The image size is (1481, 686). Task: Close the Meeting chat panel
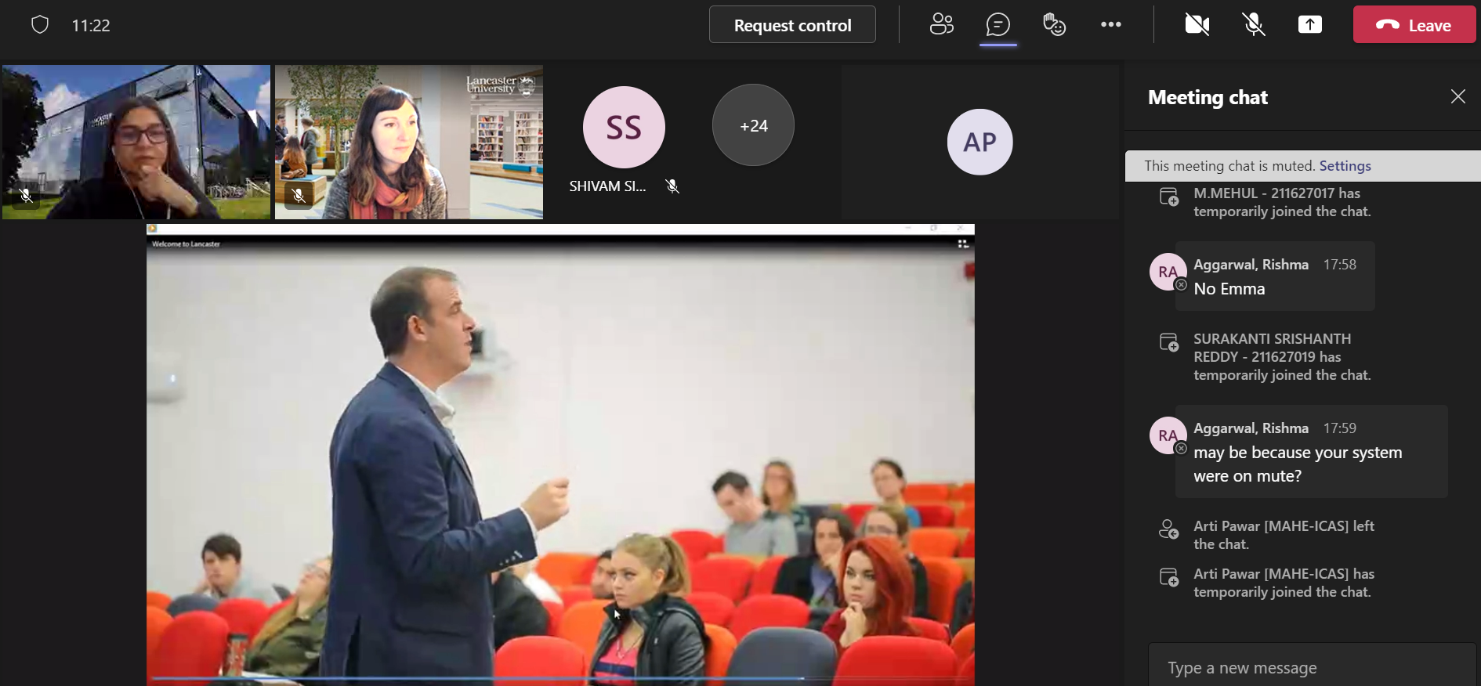click(1457, 96)
